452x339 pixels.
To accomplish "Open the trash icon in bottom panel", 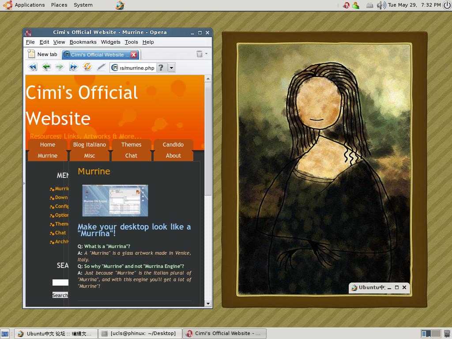I will pyautogui.click(x=447, y=334).
